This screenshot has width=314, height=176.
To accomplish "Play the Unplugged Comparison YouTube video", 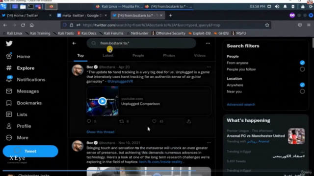I will tap(103, 101).
